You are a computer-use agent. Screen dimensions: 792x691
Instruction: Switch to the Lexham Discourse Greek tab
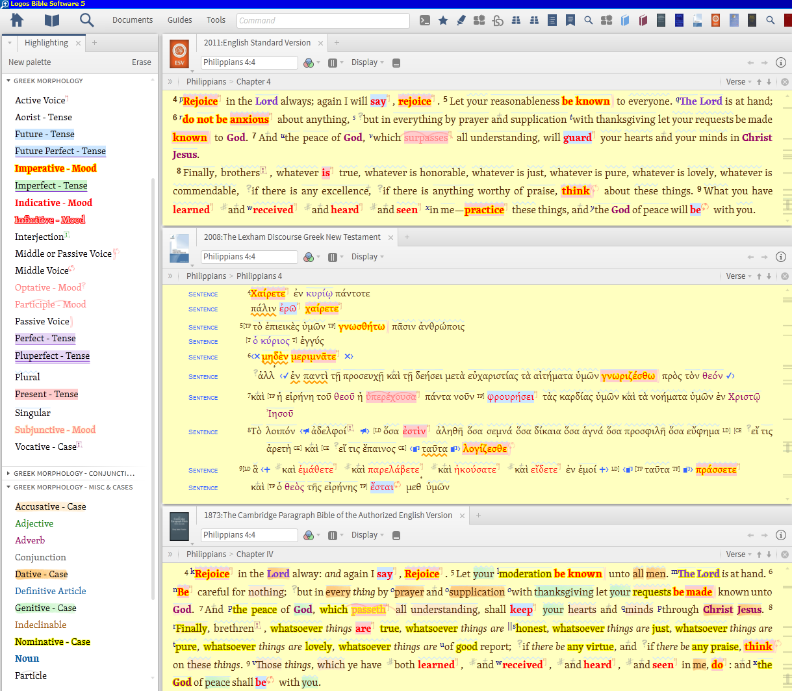292,237
